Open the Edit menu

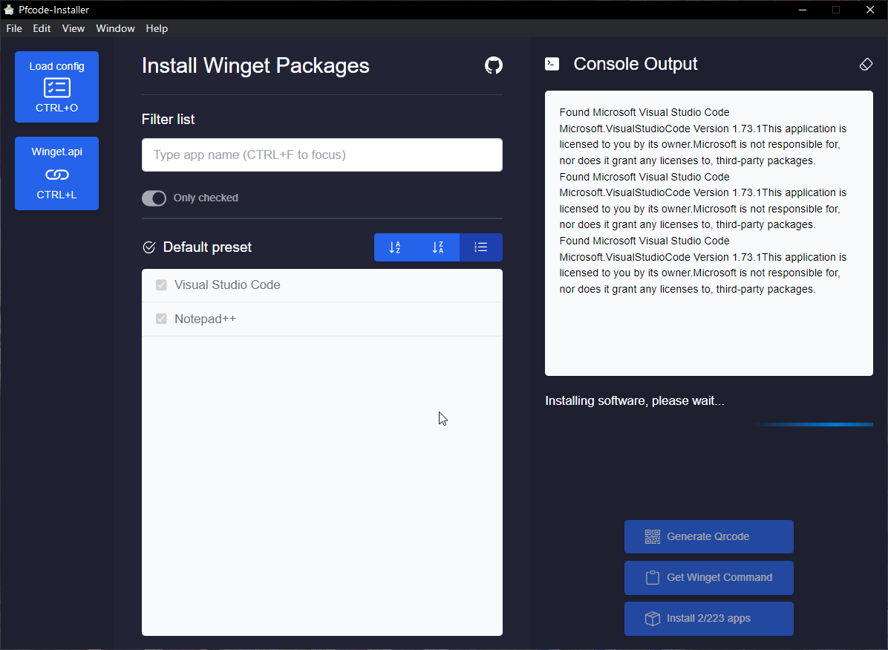coord(42,28)
